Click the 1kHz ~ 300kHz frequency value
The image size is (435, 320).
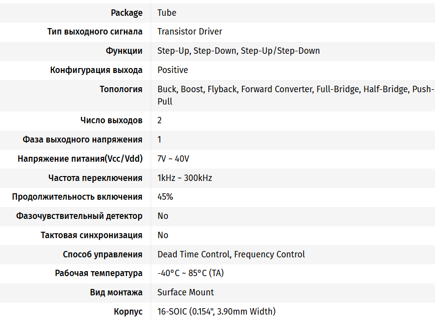tap(185, 178)
